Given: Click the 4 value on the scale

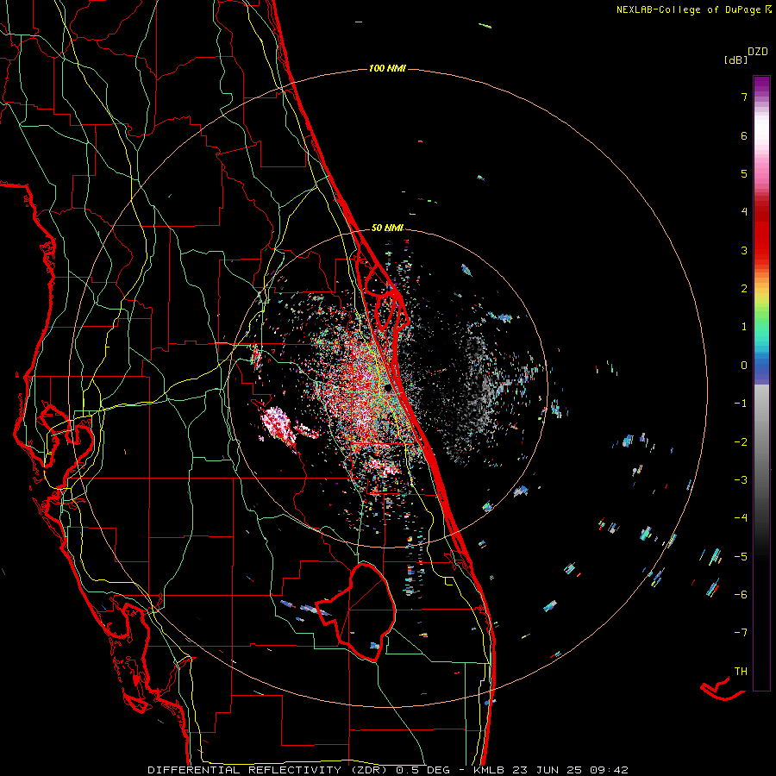Looking at the screenshot, I should pos(744,211).
